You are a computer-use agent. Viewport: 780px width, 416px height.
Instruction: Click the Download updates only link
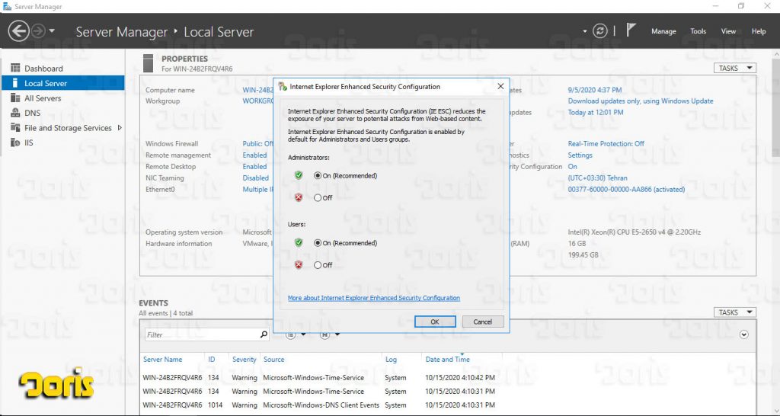coord(641,101)
